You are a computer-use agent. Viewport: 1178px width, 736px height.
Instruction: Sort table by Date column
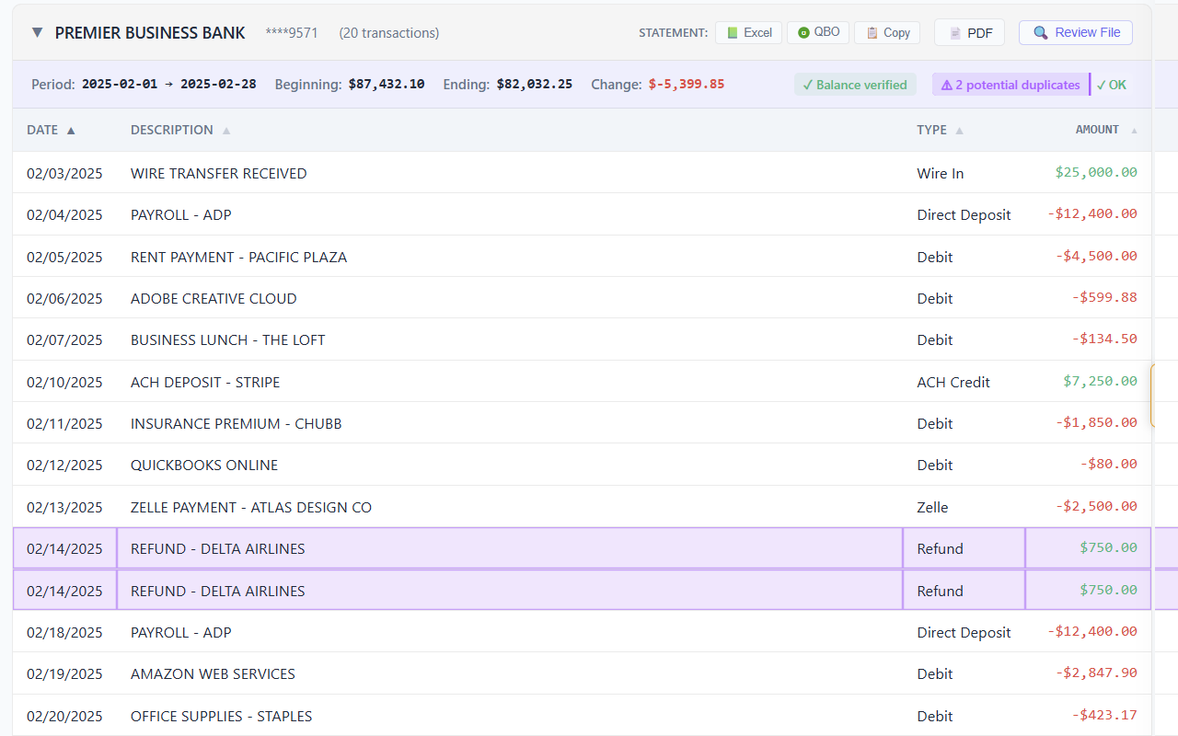tap(52, 130)
